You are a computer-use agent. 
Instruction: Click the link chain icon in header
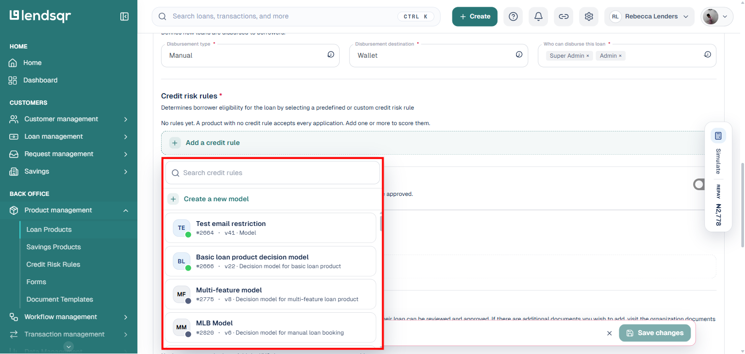click(x=563, y=16)
